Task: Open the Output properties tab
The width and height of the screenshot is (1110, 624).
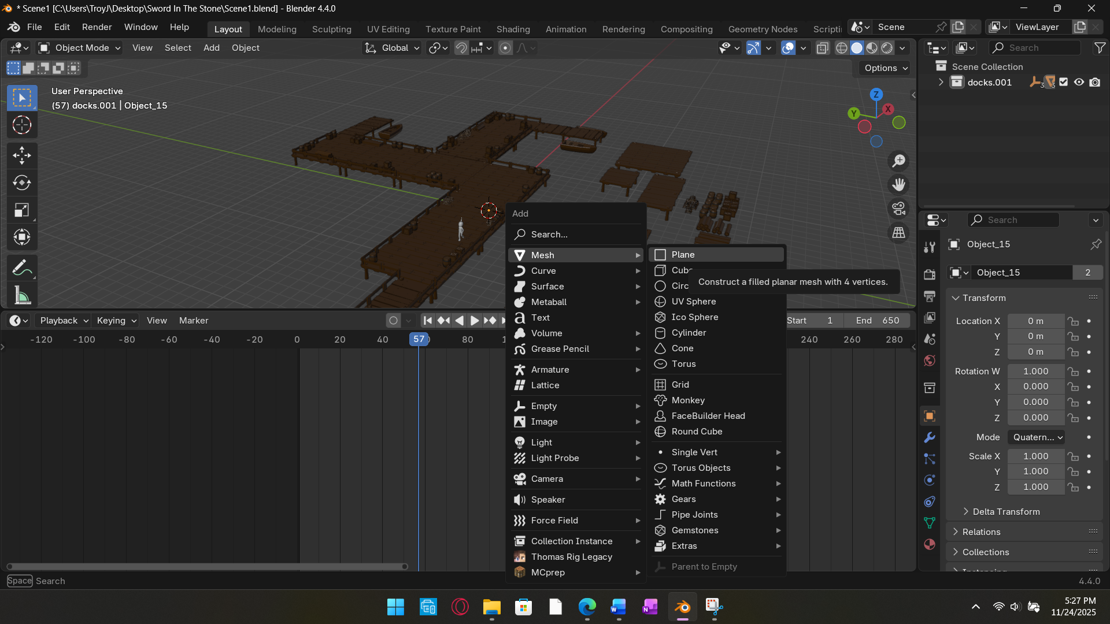Action: click(x=930, y=296)
